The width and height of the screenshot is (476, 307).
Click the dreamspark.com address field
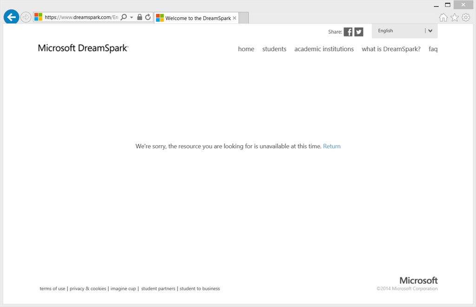click(81, 17)
